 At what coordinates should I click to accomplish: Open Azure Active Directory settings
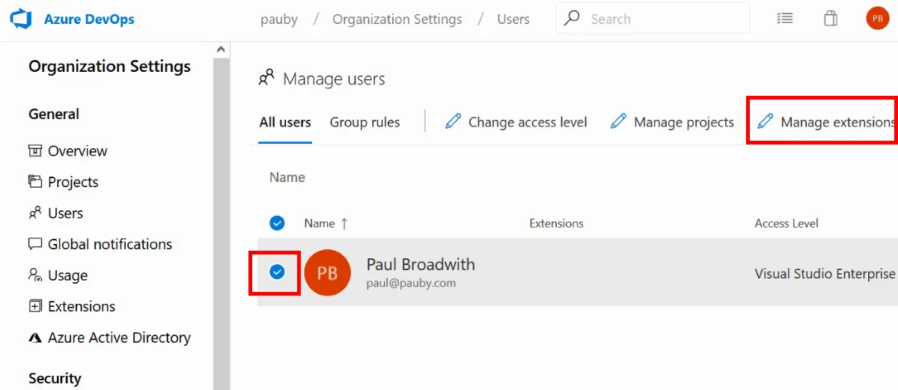click(x=120, y=338)
